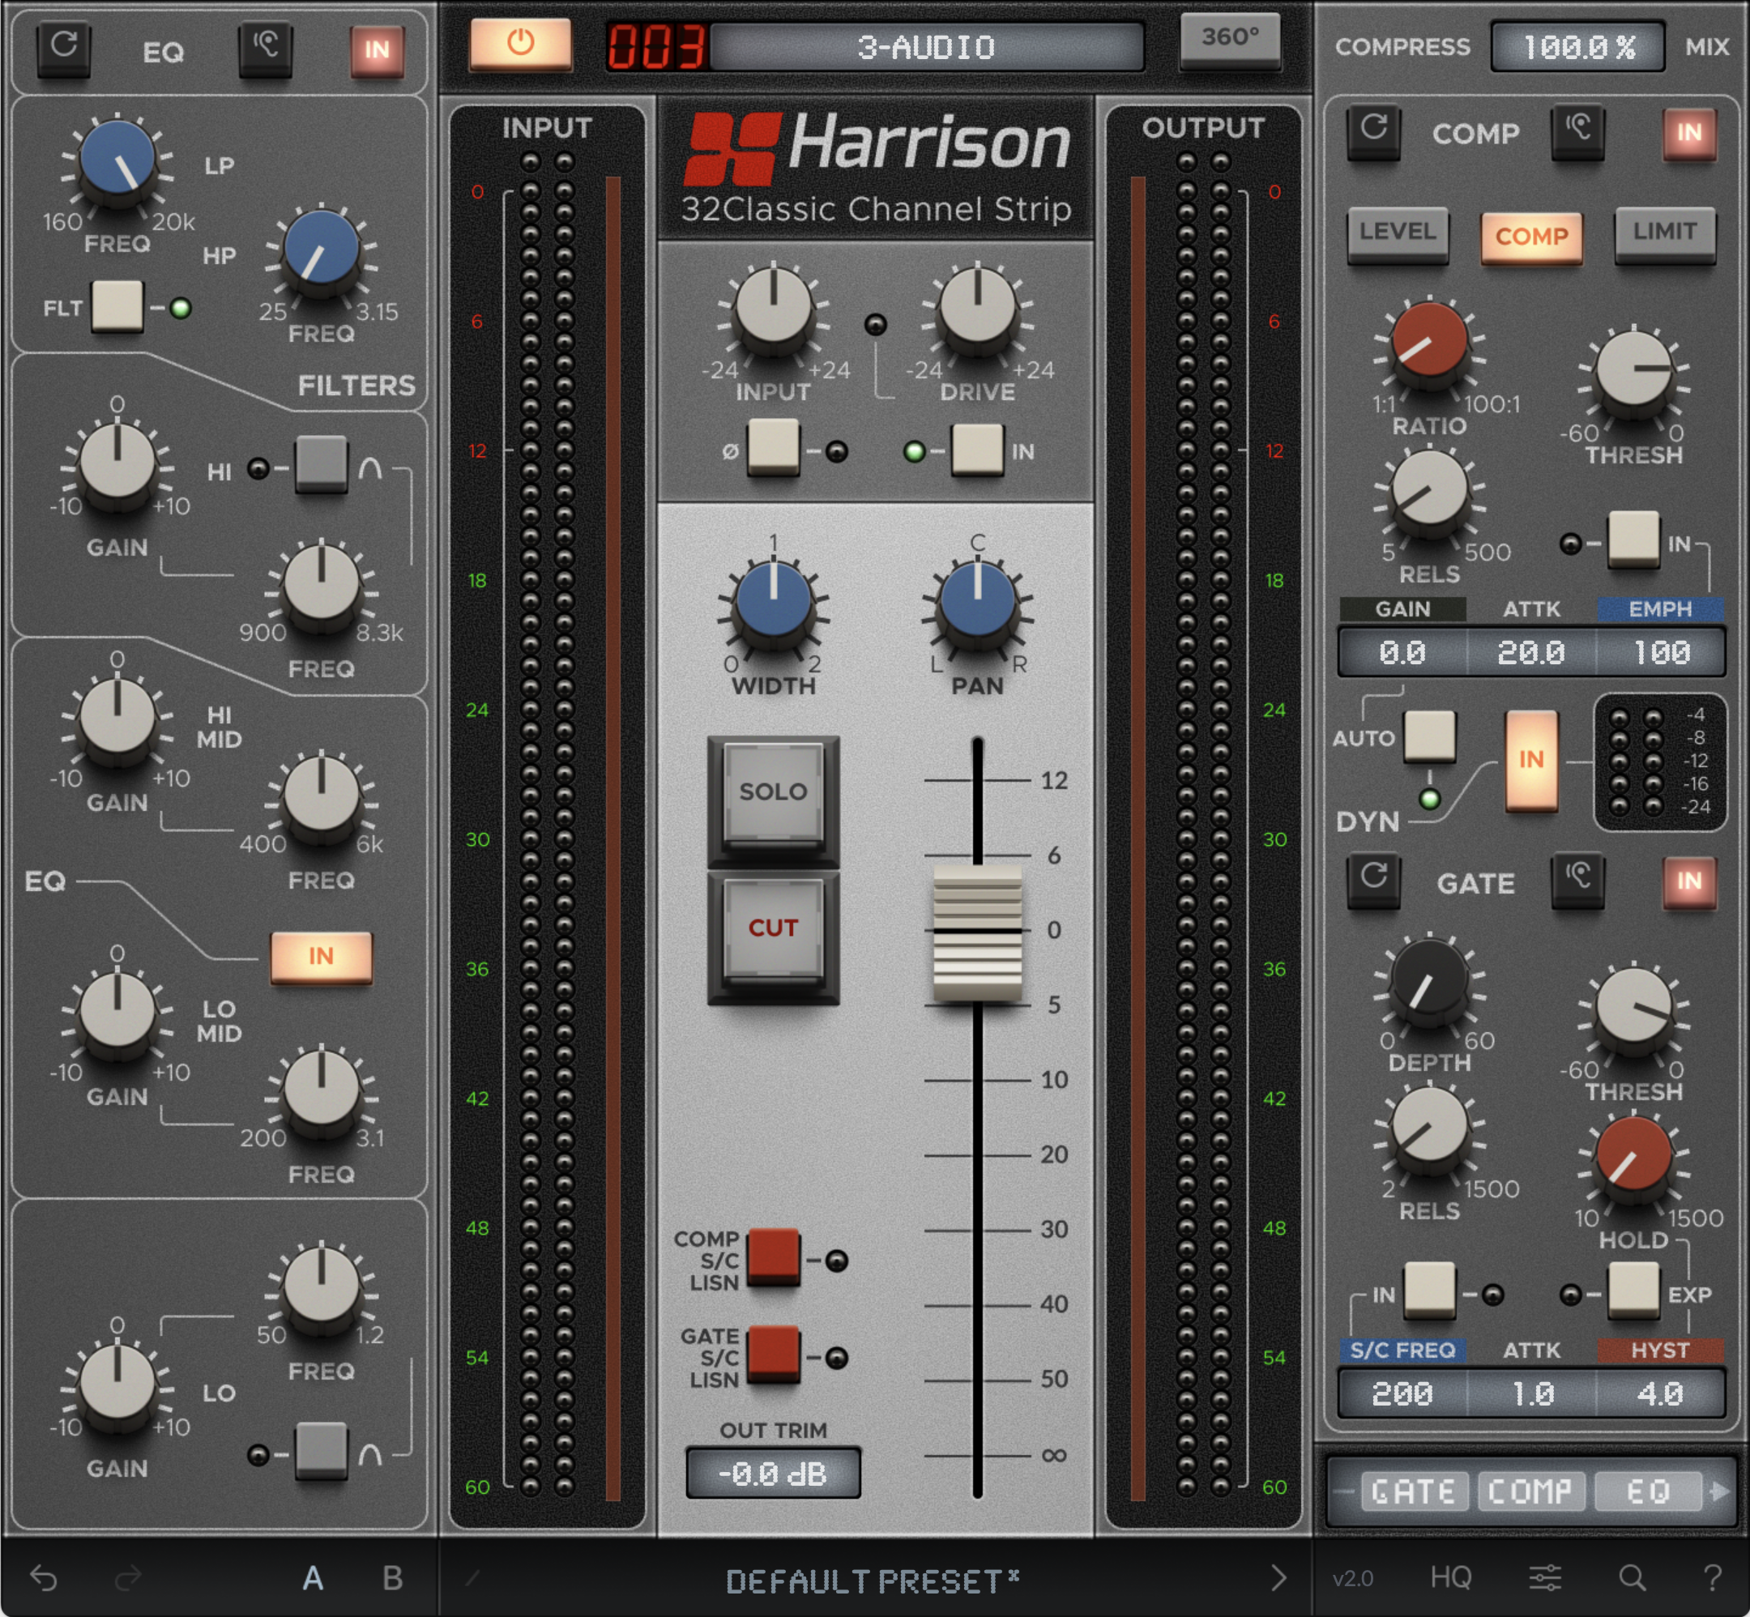1750x1617 pixels.
Task: Open help with the question mark icon
Action: [1713, 1577]
